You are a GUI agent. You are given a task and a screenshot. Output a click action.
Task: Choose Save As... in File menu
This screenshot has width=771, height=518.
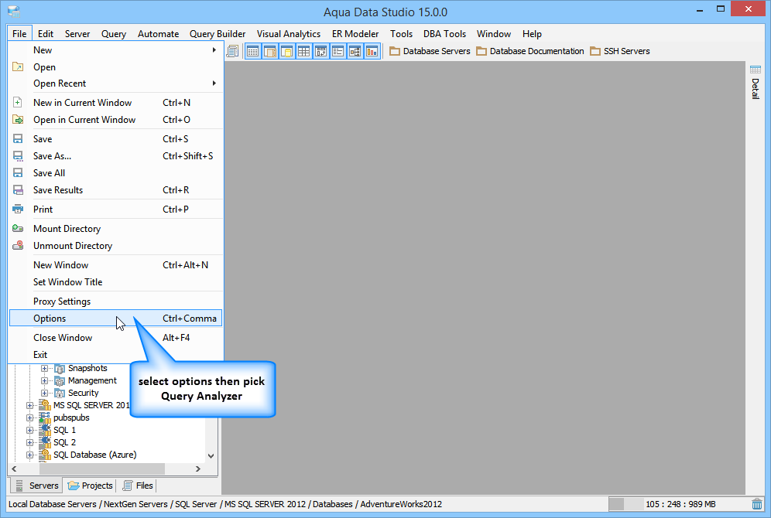pos(115,156)
